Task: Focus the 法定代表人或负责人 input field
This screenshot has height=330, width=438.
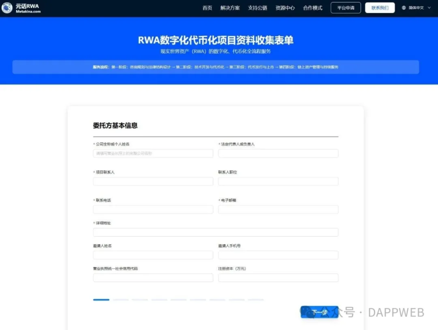Action: click(278, 153)
